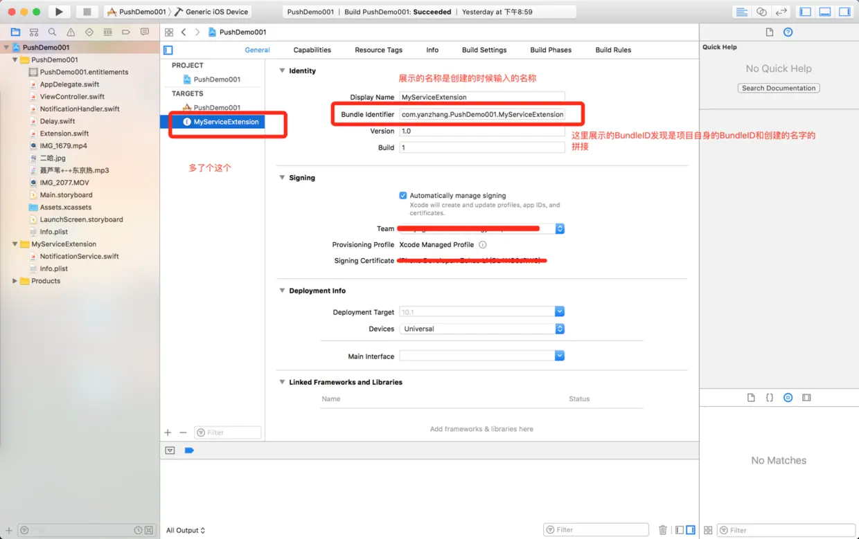Show the File inspector
The image size is (859, 539).
pyautogui.click(x=769, y=32)
